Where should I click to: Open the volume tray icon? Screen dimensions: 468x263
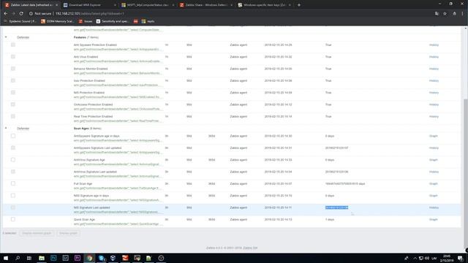point(427,258)
